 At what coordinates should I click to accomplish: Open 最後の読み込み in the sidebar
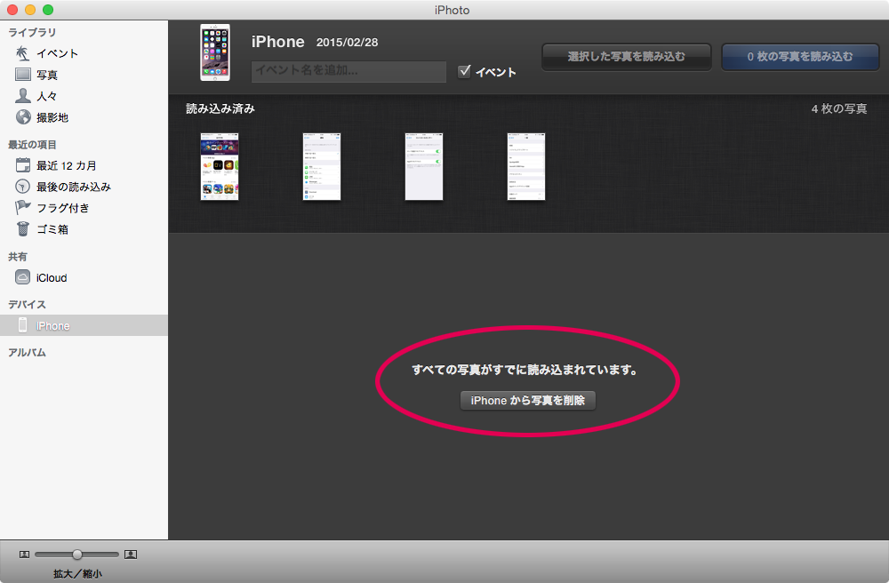(74, 187)
